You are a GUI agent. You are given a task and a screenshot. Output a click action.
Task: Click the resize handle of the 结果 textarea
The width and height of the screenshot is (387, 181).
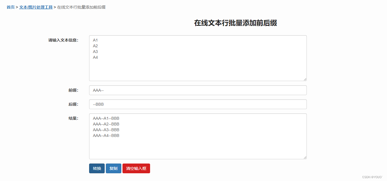click(305, 158)
